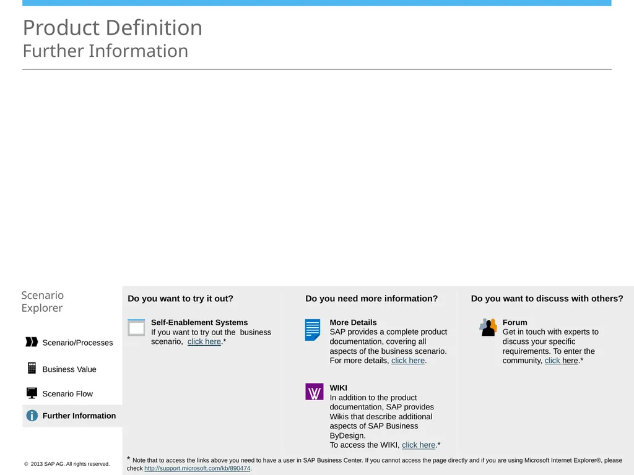Click the Product Definition title
The width and height of the screenshot is (634, 475).
click(x=113, y=27)
